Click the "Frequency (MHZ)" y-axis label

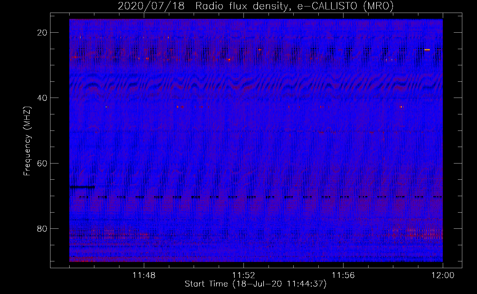(x=27, y=141)
